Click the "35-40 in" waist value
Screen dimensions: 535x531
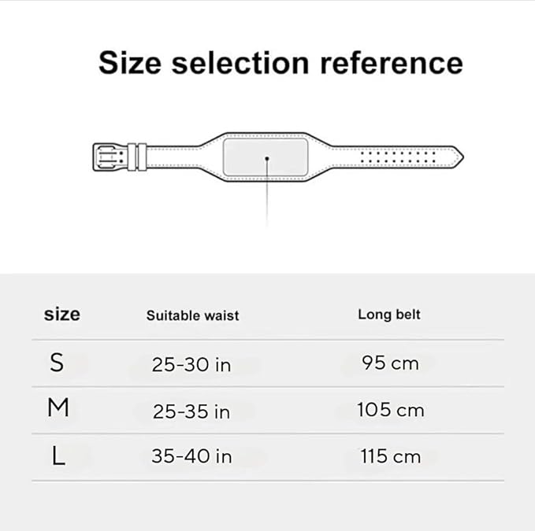click(191, 456)
